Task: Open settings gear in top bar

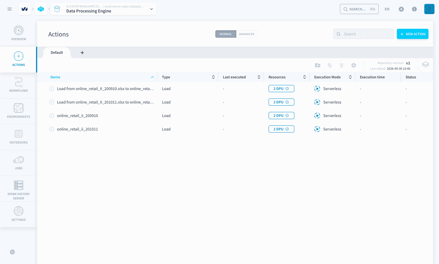Action: 401,9
